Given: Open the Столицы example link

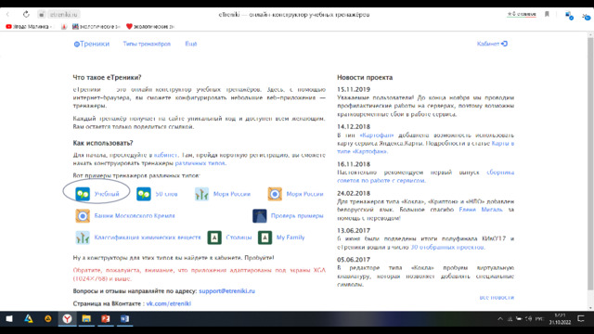Looking at the screenshot, I should click(x=239, y=238).
